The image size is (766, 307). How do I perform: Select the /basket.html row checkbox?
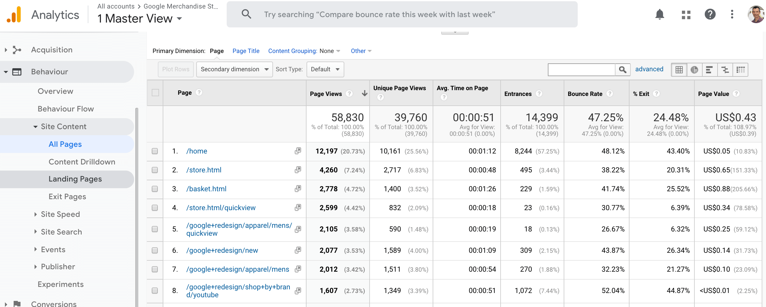(155, 189)
